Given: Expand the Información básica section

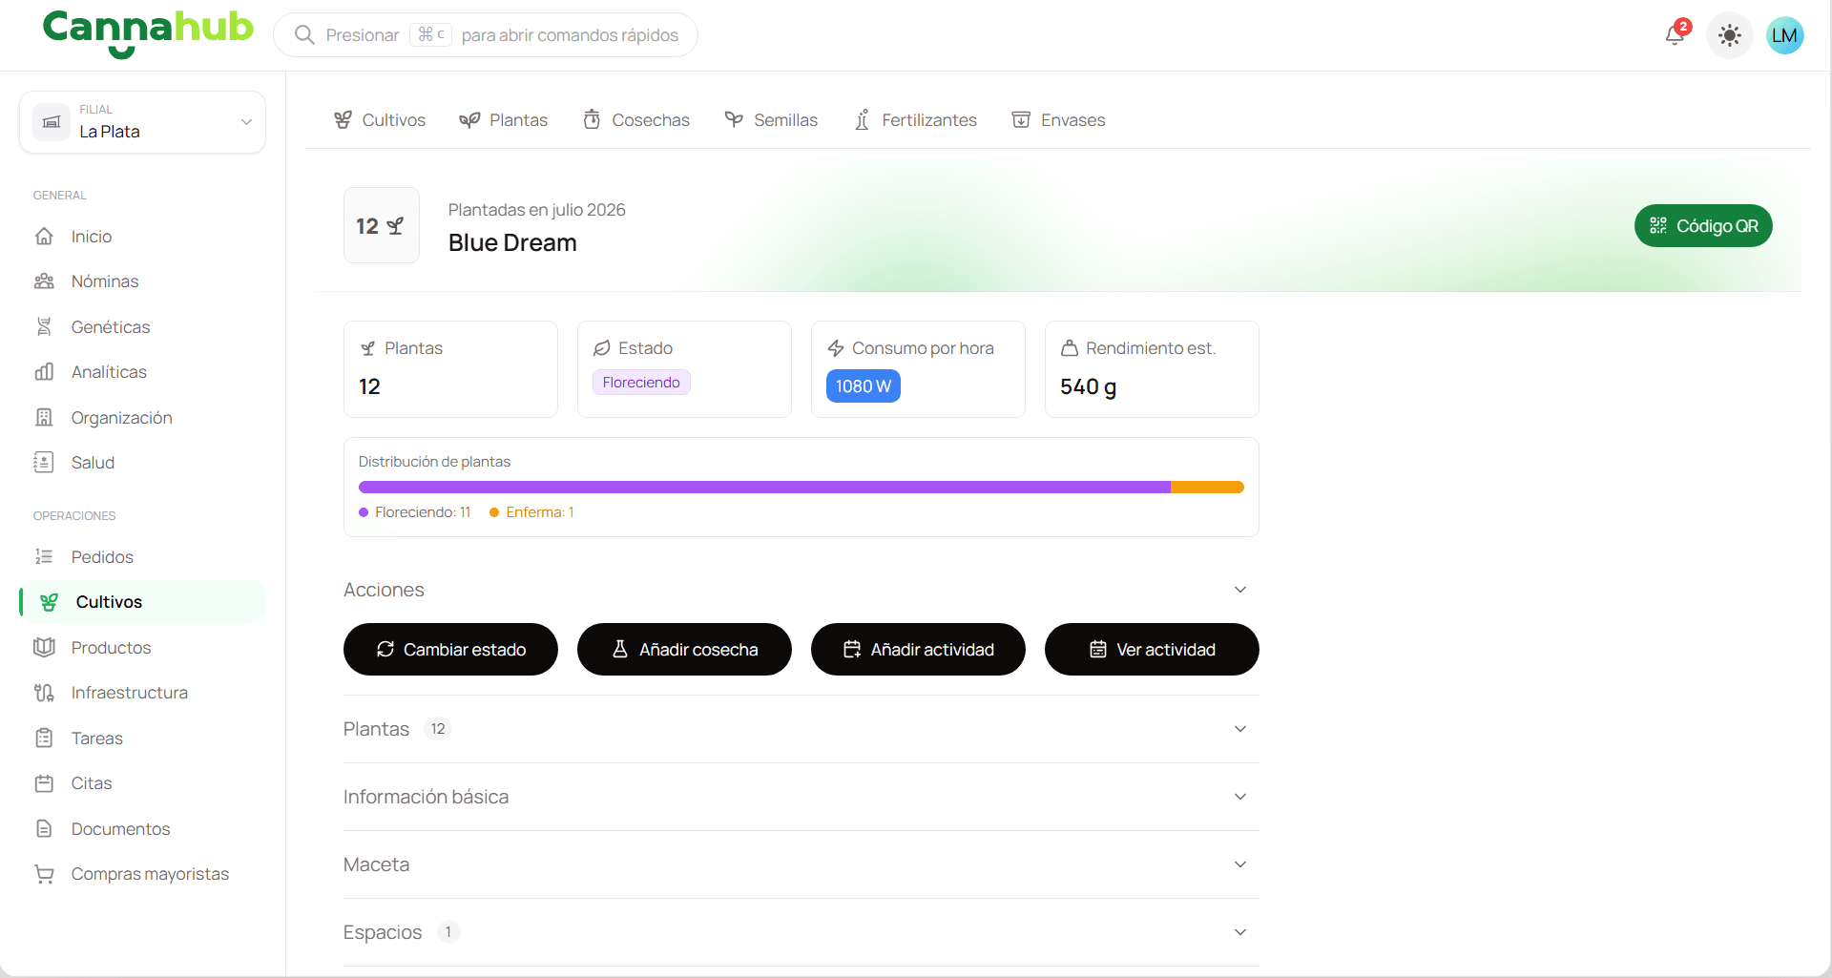Looking at the screenshot, I should pyautogui.click(x=801, y=797).
